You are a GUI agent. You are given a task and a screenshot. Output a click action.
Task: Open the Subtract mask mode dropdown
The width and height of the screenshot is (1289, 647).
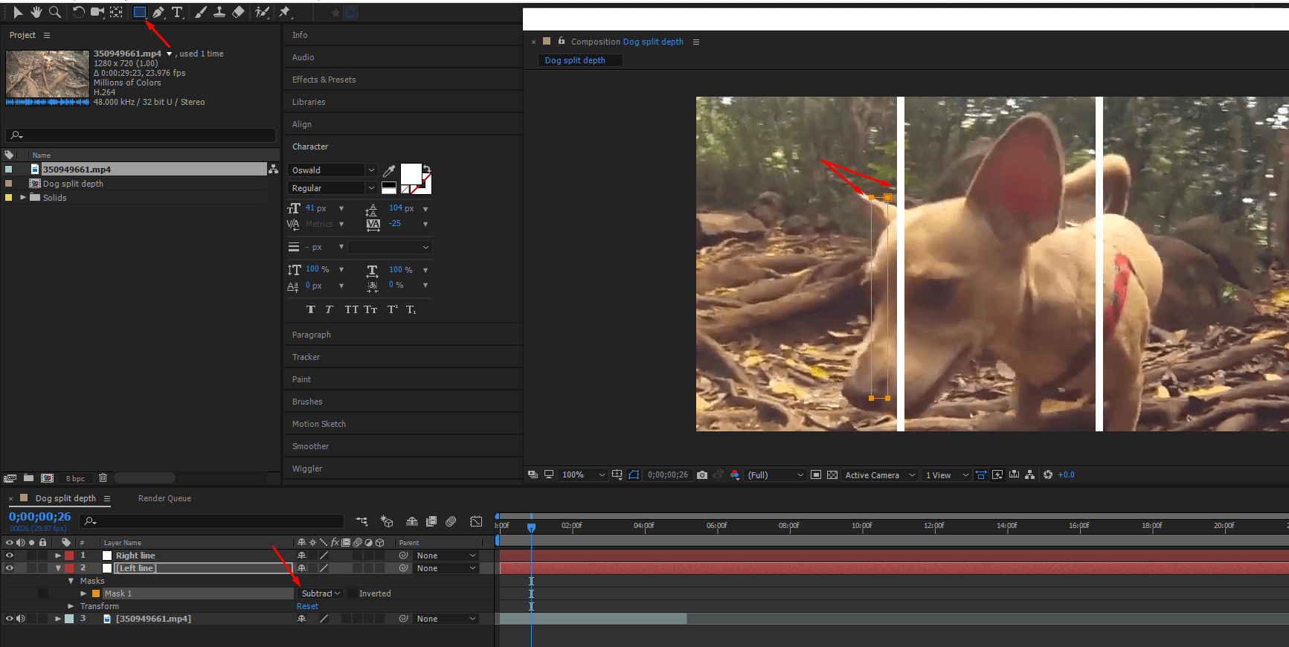[321, 593]
